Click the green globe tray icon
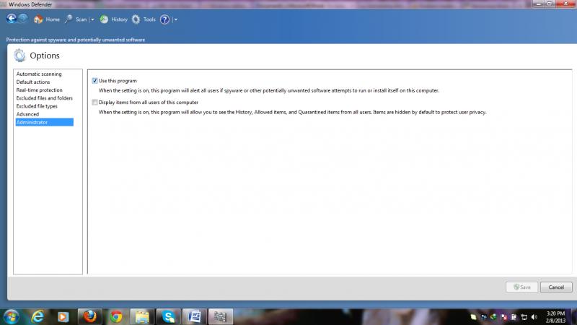 494,317
